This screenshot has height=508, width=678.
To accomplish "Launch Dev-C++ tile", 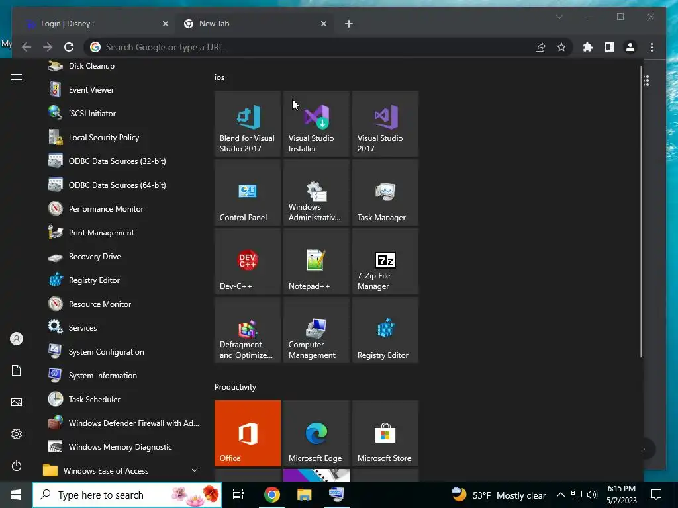I will [248, 261].
